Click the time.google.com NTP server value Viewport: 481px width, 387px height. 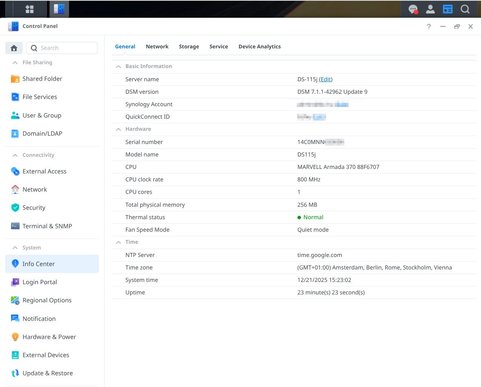click(320, 255)
